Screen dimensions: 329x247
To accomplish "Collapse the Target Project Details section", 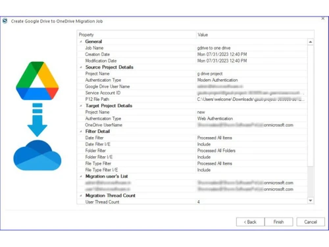I will click(81, 106).
